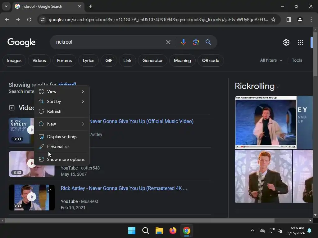Reload the page with the refresh icon
318x238 pixels.
29,20
